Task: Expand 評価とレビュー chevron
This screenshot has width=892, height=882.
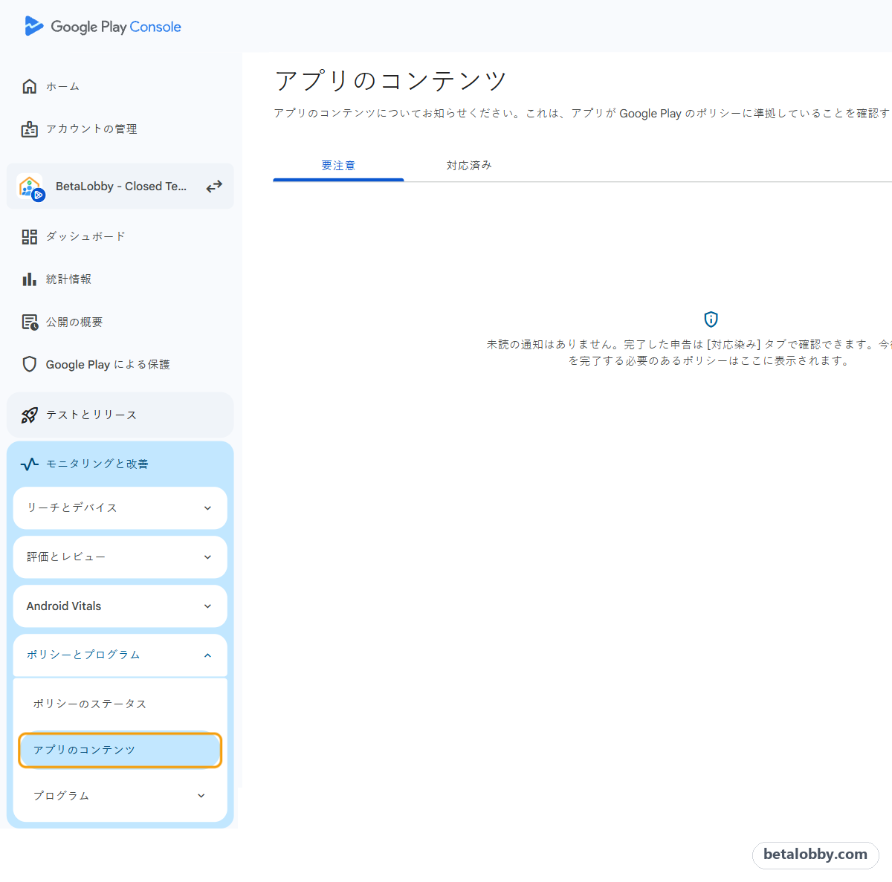Action: click(x=207, y=557)
